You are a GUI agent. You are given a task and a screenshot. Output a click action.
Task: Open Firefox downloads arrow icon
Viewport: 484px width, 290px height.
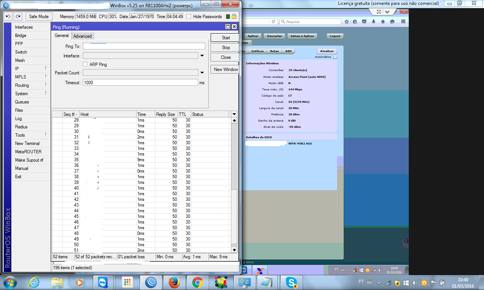tap(373, 22)
